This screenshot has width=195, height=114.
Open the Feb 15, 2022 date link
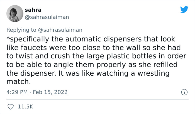pyautogui.click(x=50, y=92)
